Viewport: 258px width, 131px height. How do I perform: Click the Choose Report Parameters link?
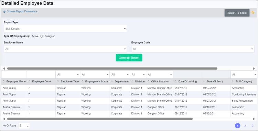(x=22, y=11)
